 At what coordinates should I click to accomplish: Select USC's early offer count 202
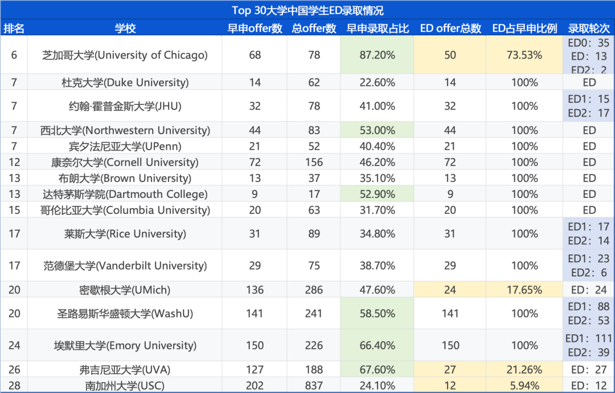coord(255,385)
